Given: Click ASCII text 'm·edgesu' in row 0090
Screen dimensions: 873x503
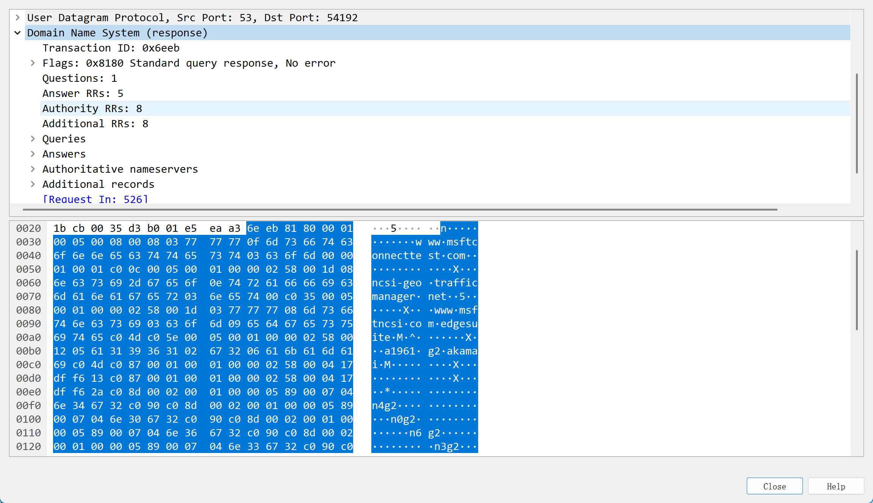Looking at the screenshot, I should [453, 323].
